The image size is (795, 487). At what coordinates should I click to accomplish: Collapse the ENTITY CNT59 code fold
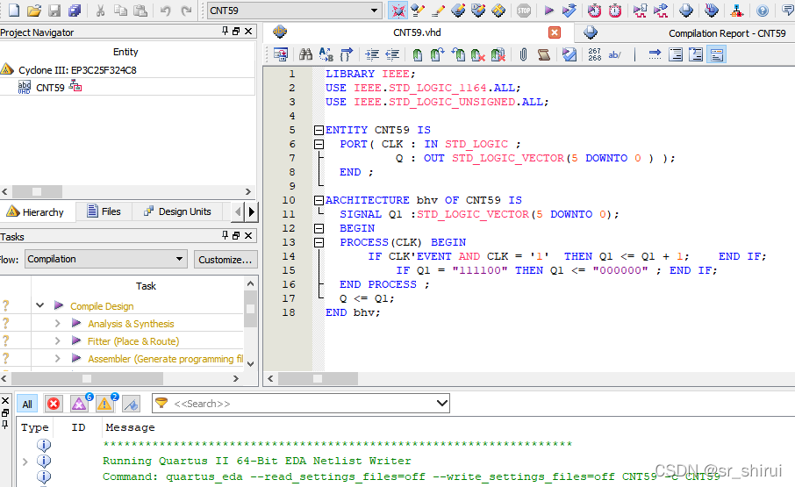319,130
